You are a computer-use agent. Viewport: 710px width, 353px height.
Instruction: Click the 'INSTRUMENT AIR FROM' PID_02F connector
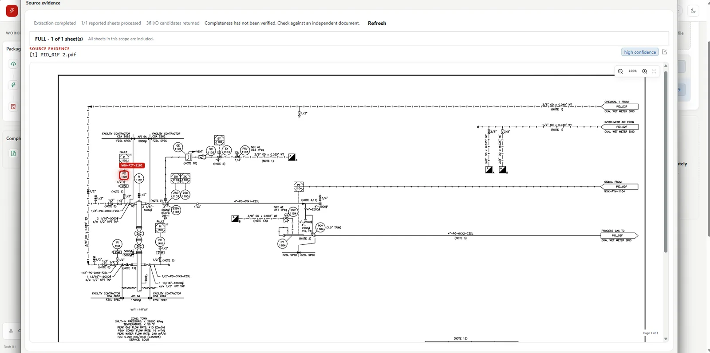[x=619, y=127]
